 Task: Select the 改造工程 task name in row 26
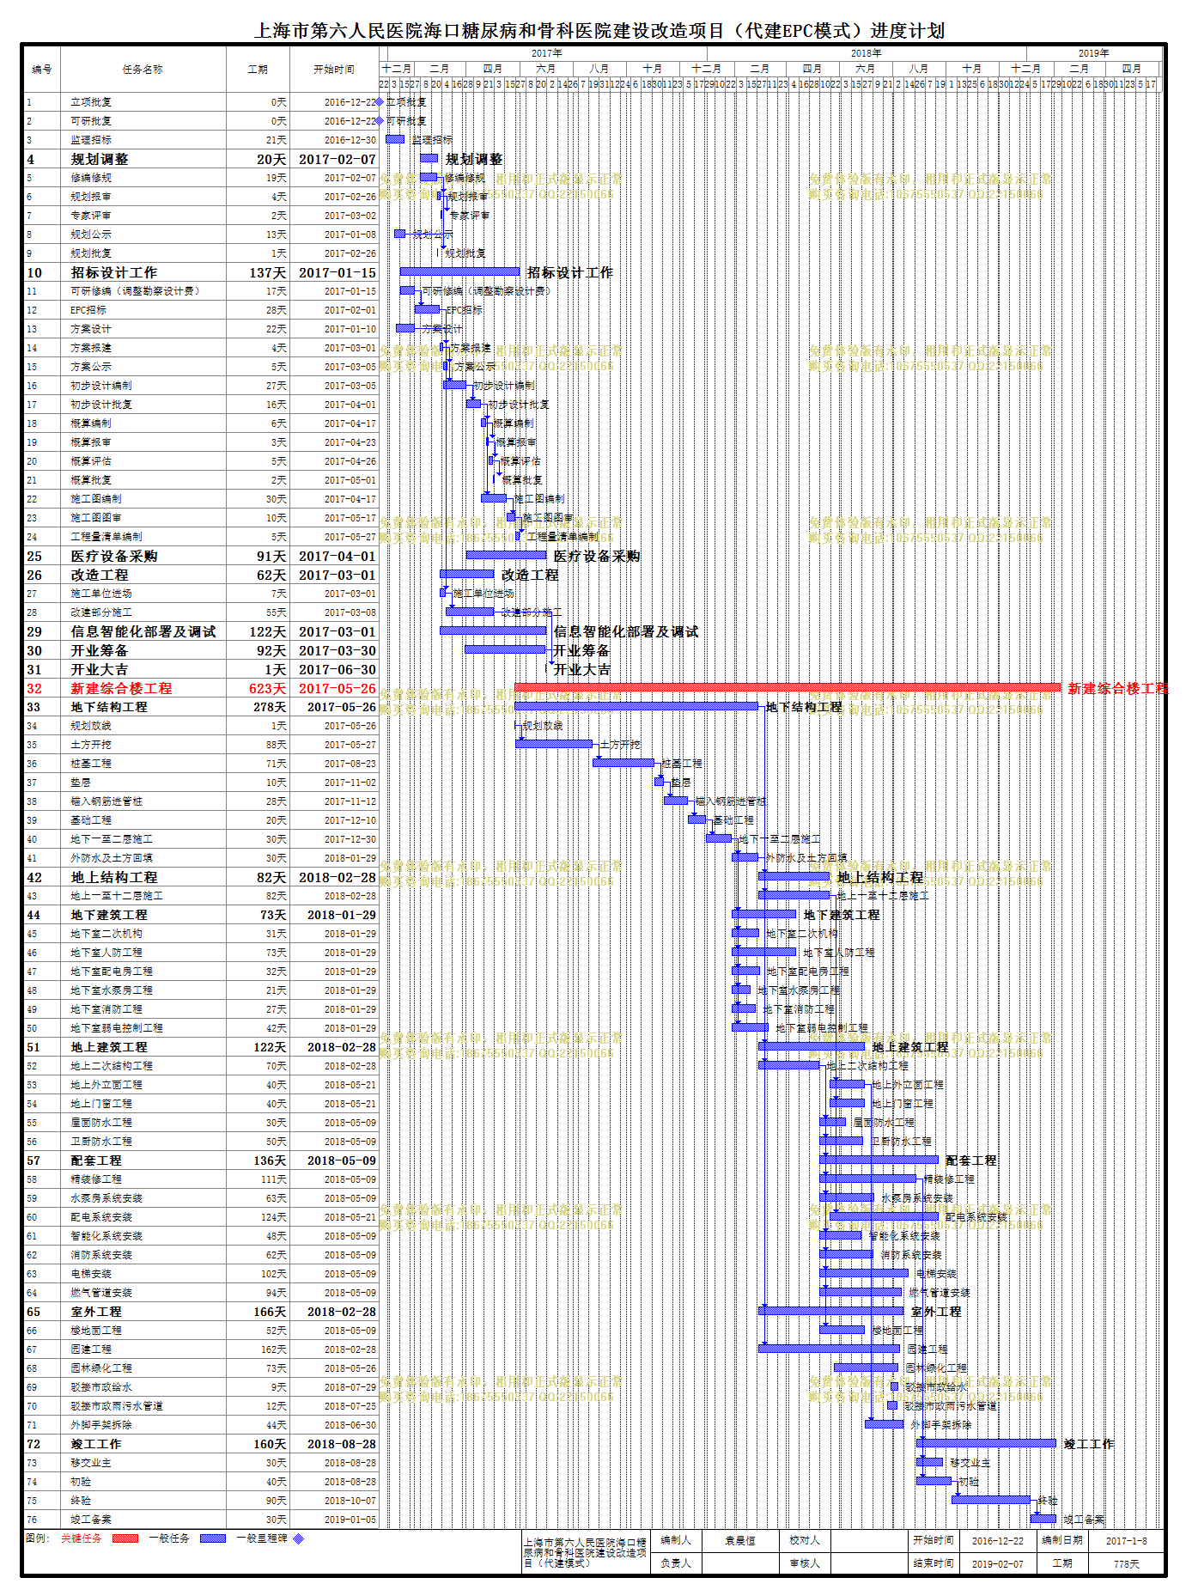[100, 575]
